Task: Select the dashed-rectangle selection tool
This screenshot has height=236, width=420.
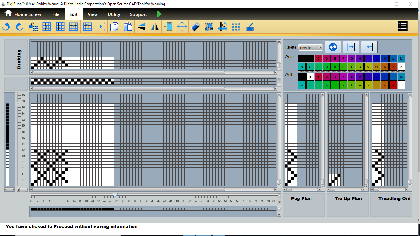Action: click(101, 27)
